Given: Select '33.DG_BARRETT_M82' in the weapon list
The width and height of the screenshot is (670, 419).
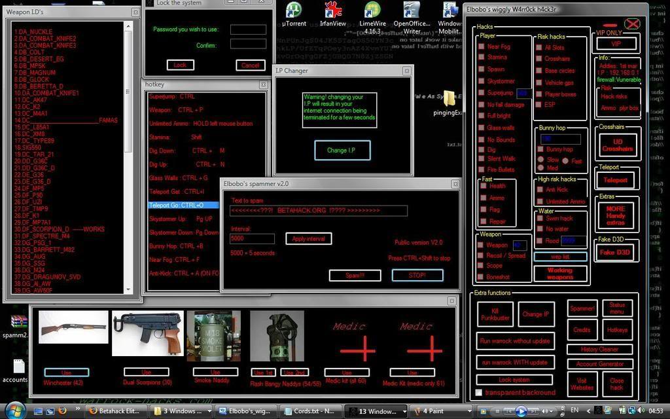Looking at the screenshot, I should (44, 249).
